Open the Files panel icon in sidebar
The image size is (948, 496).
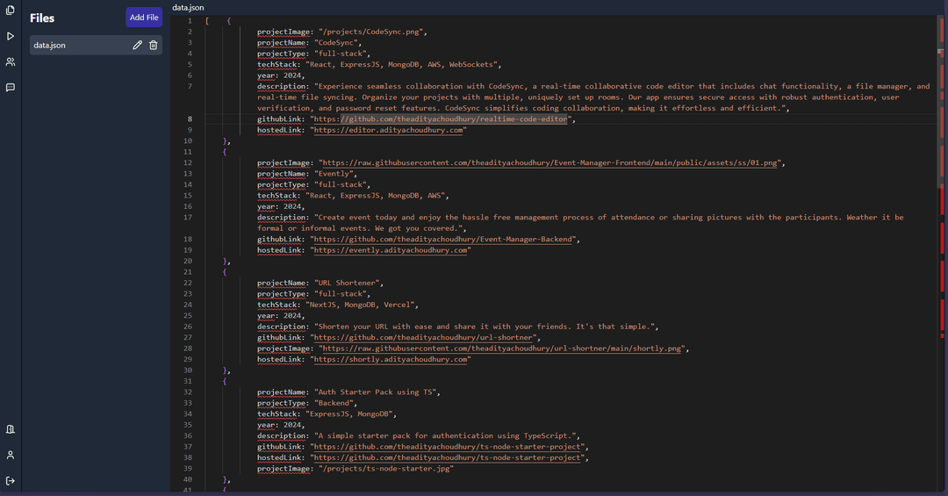[11, 11]
